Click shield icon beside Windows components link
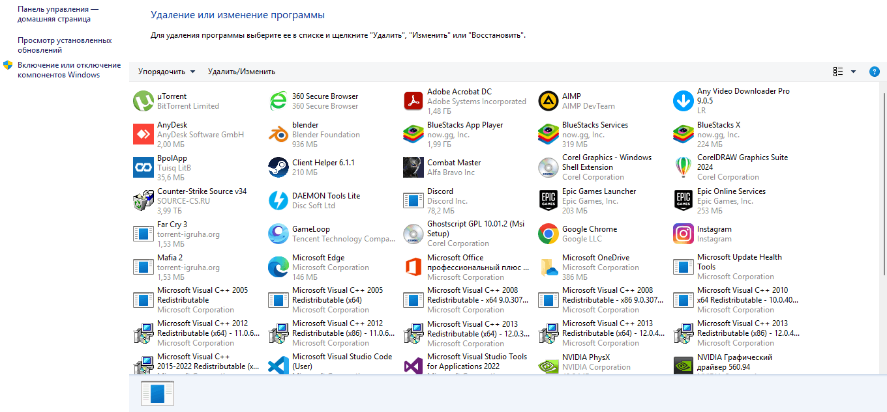This screenshot has width=887, height=412. pyautogui.click(x=8, y=65)
